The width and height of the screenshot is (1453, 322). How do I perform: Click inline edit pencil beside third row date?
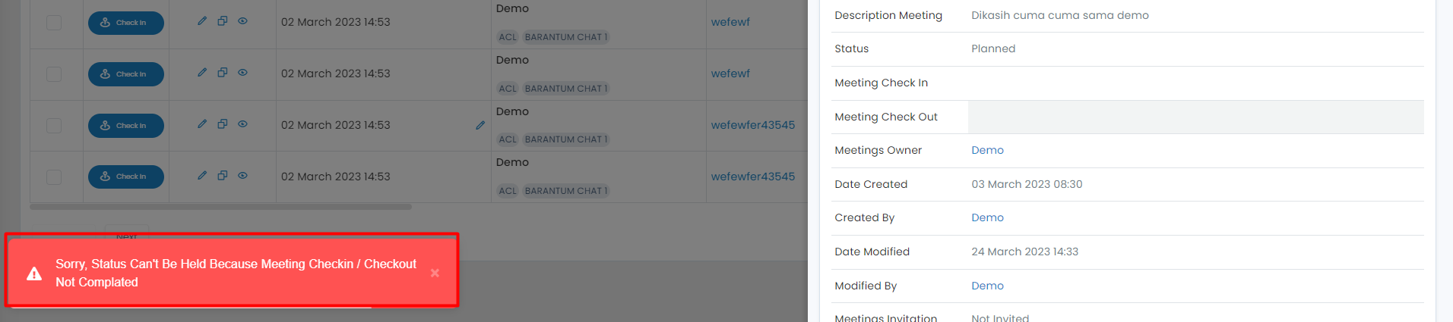click(480, 125)
